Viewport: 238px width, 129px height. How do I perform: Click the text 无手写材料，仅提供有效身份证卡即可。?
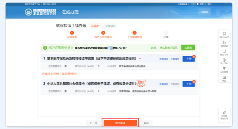(138, 91)
